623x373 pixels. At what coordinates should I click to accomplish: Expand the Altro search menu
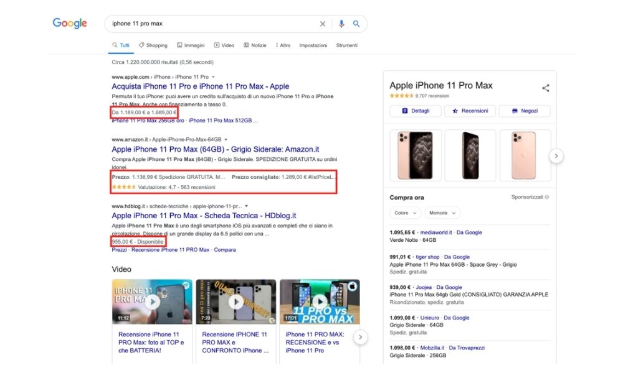pyautogui.click(x=282, y=45)
